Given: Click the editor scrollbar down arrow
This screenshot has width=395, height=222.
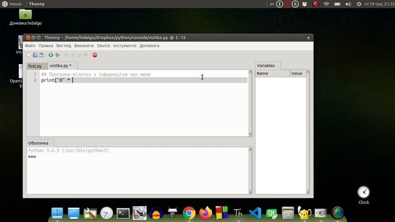Looking at the screenshot, I should click(250, 134).
